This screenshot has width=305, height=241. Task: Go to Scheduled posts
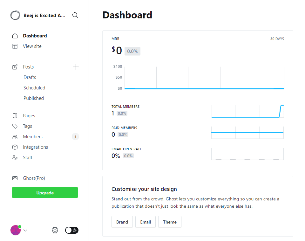click(x=34, y=88)
